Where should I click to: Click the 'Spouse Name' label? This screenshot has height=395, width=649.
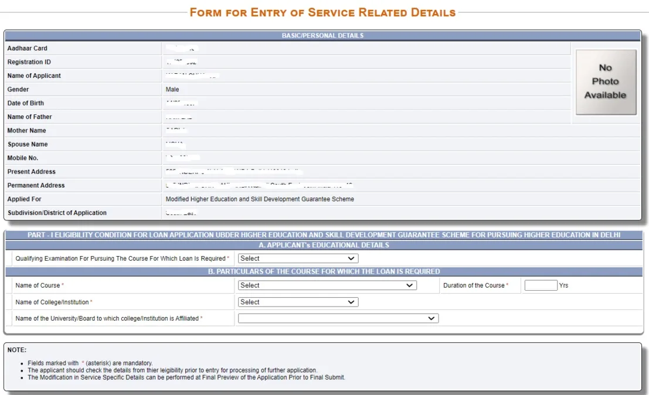coord(28,144)
